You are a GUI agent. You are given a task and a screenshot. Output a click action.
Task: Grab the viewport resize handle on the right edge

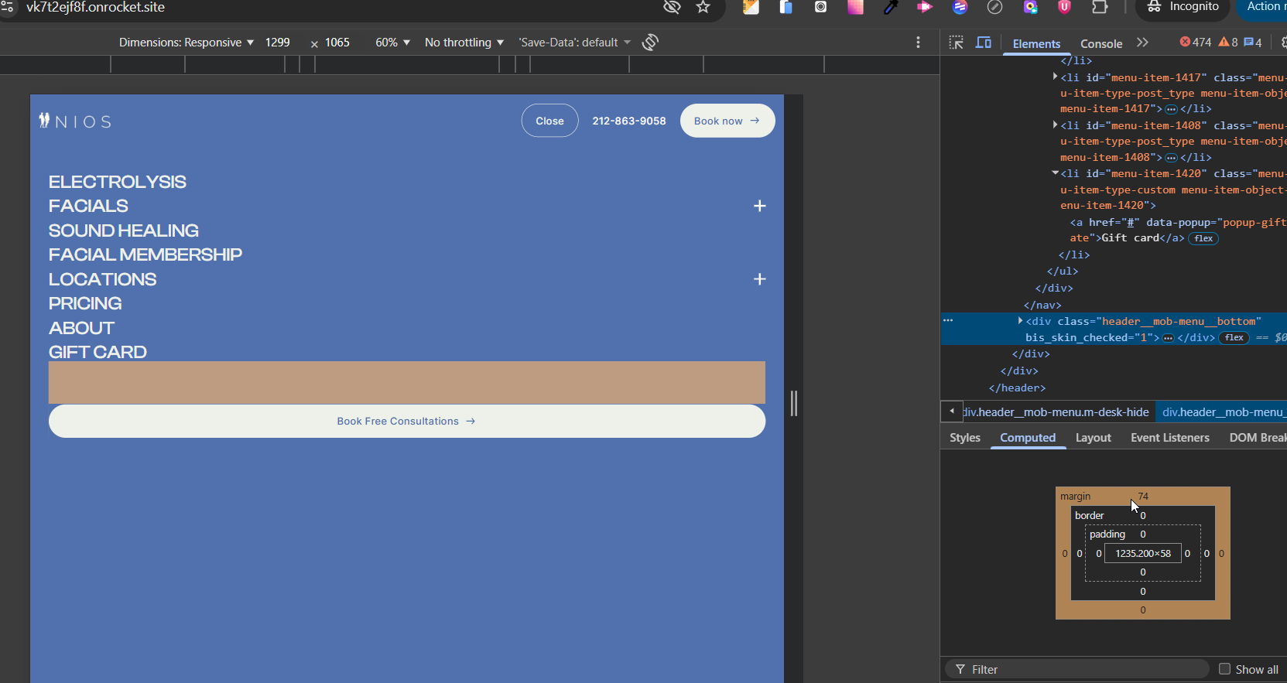(x=793, y=403)
